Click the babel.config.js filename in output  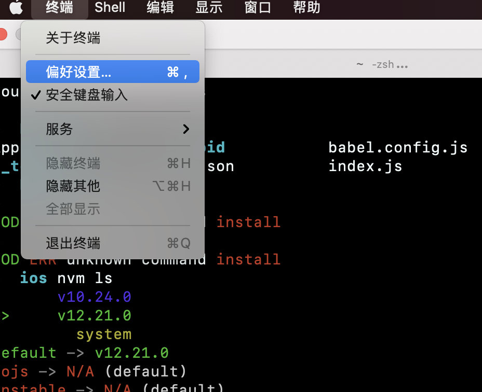(397, 147)
